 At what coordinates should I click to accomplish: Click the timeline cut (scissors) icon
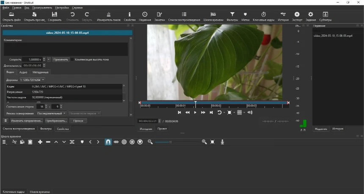14,142
